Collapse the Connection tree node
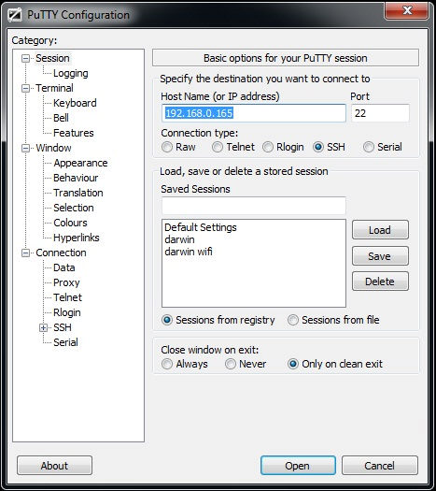436x491 pixels. (25, 253)
